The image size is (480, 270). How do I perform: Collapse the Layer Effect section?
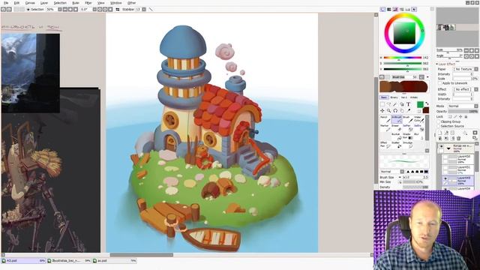[437, 64]
